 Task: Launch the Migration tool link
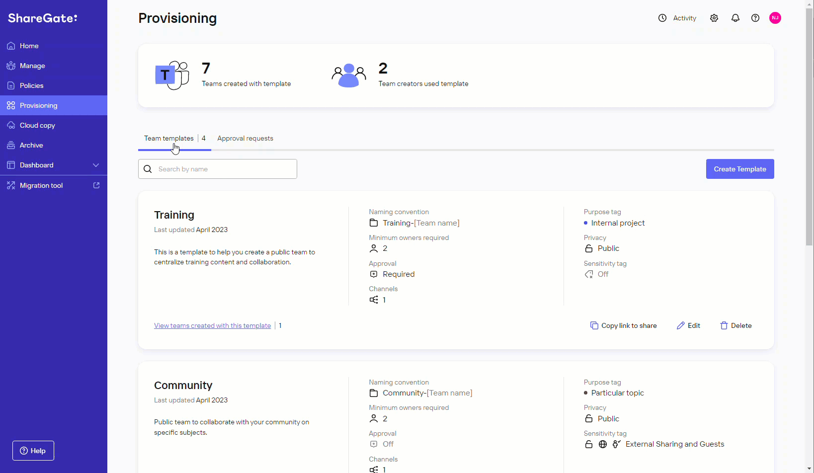point(54,185)
